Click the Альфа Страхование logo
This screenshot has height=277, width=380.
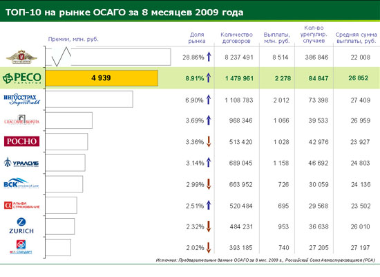pos(22,205)
